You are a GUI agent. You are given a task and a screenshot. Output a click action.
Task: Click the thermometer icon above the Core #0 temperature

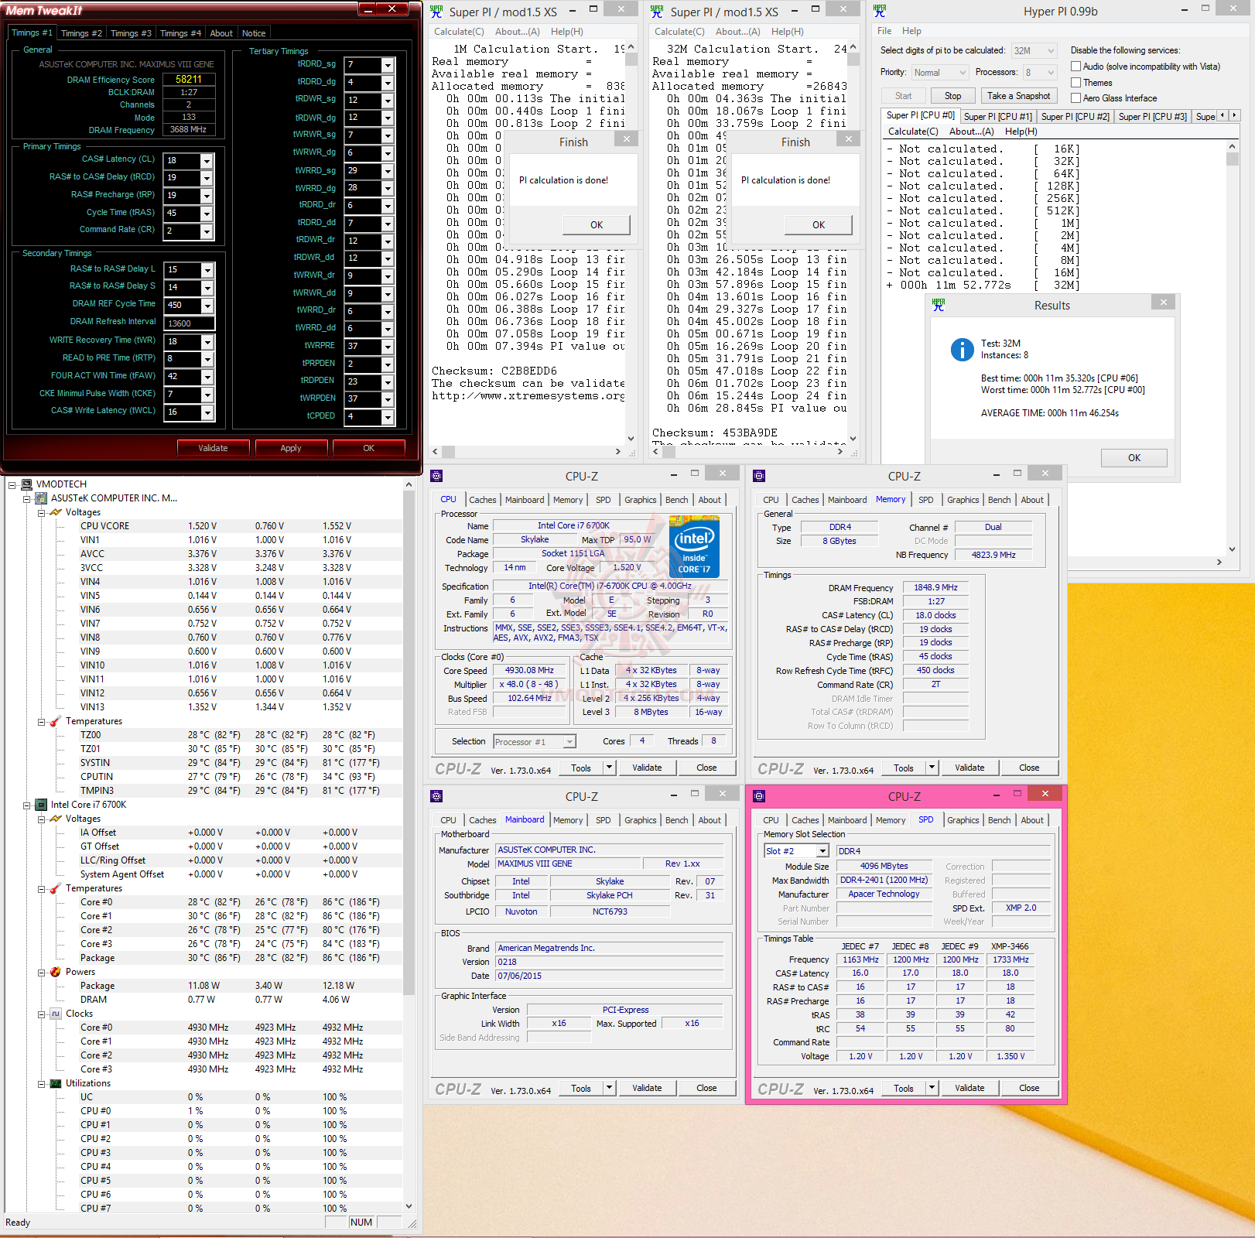(56, 888)
